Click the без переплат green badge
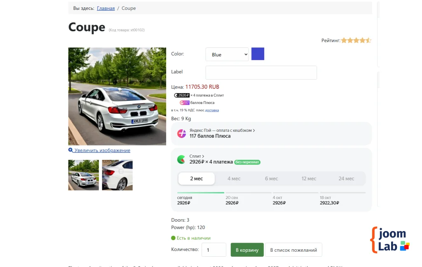The width and height of the screenshot is (422, 267). click(247, 162)
